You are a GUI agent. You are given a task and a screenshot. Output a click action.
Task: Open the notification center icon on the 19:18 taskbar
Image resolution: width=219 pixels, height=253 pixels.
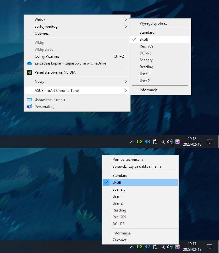(x=210, y=142)
